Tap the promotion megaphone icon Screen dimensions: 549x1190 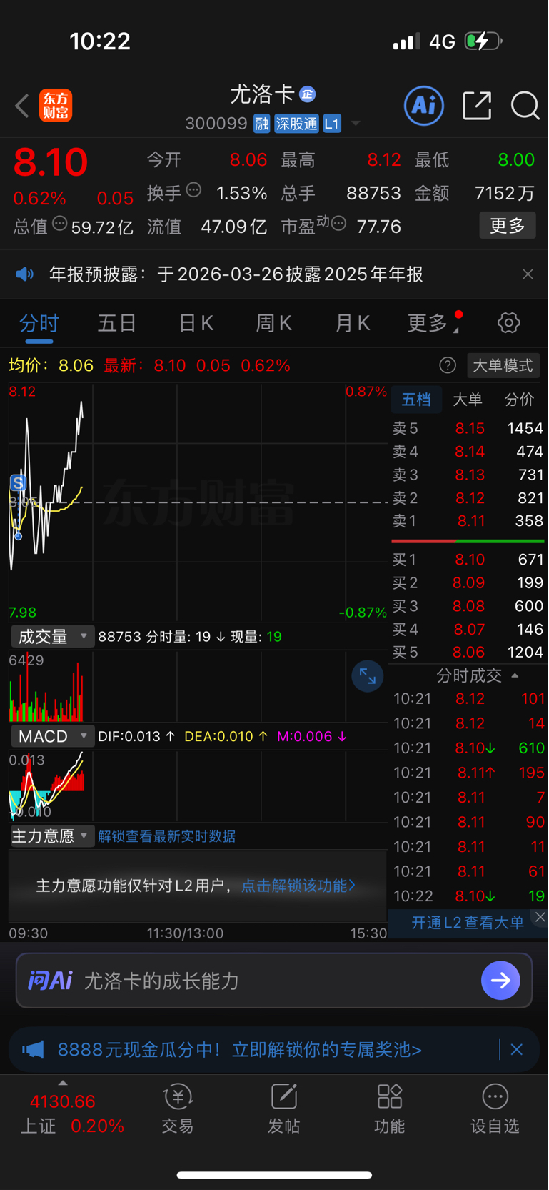click(33, 1049)
